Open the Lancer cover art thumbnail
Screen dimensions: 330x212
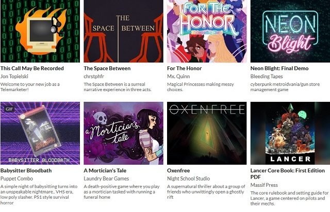coord(290,133)
